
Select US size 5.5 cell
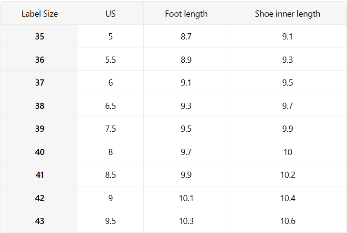tap(111, 60)
